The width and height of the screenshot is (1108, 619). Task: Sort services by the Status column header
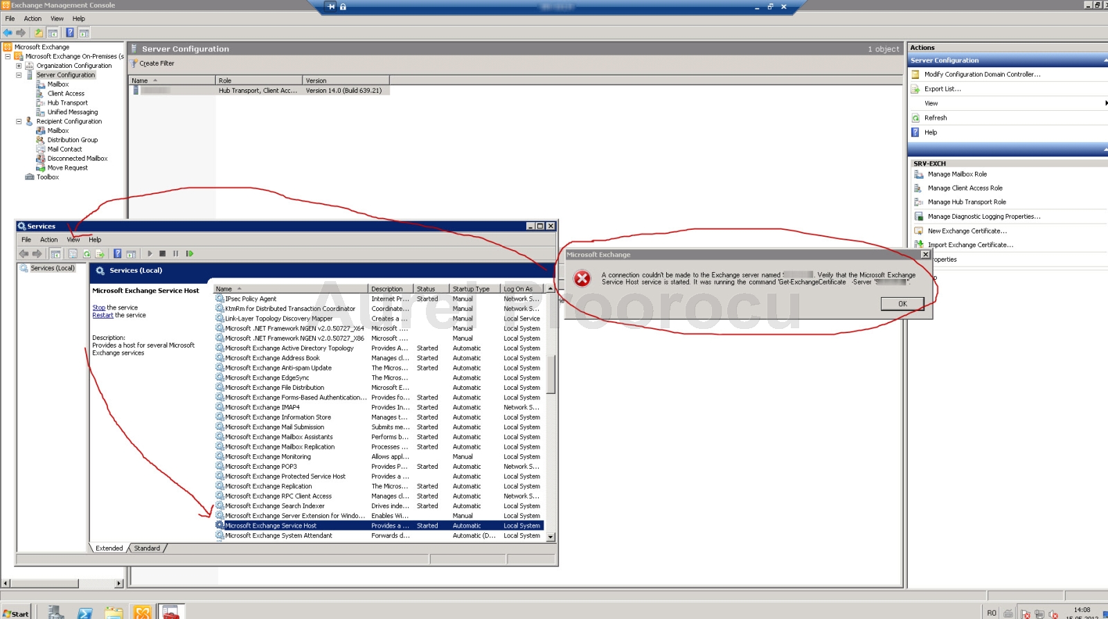tap(431, 289)
